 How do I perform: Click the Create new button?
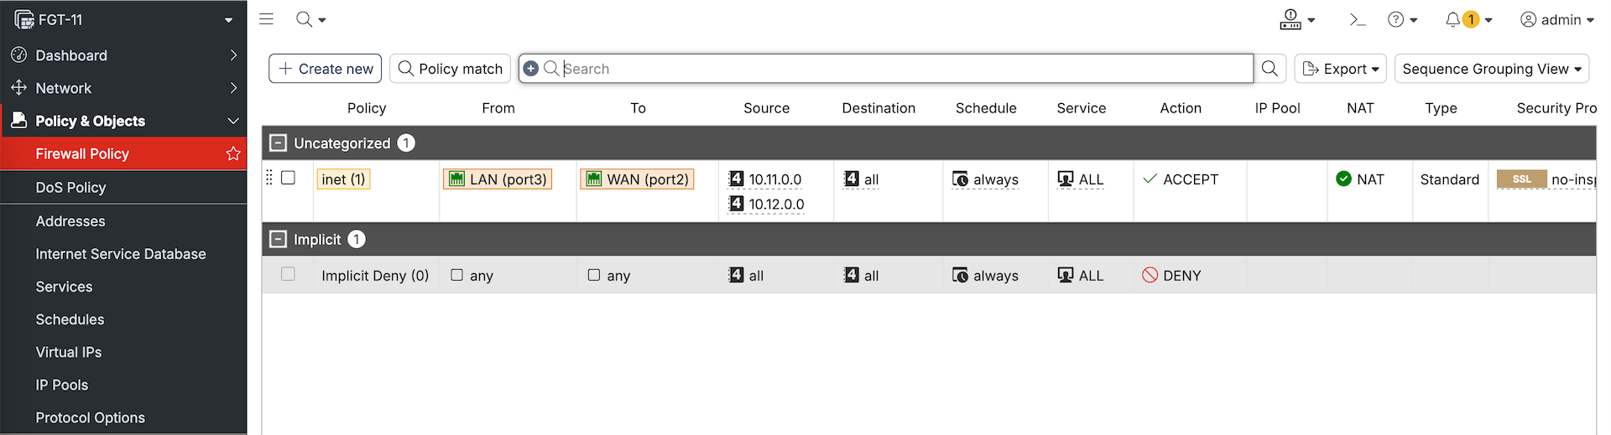(326, 69)
